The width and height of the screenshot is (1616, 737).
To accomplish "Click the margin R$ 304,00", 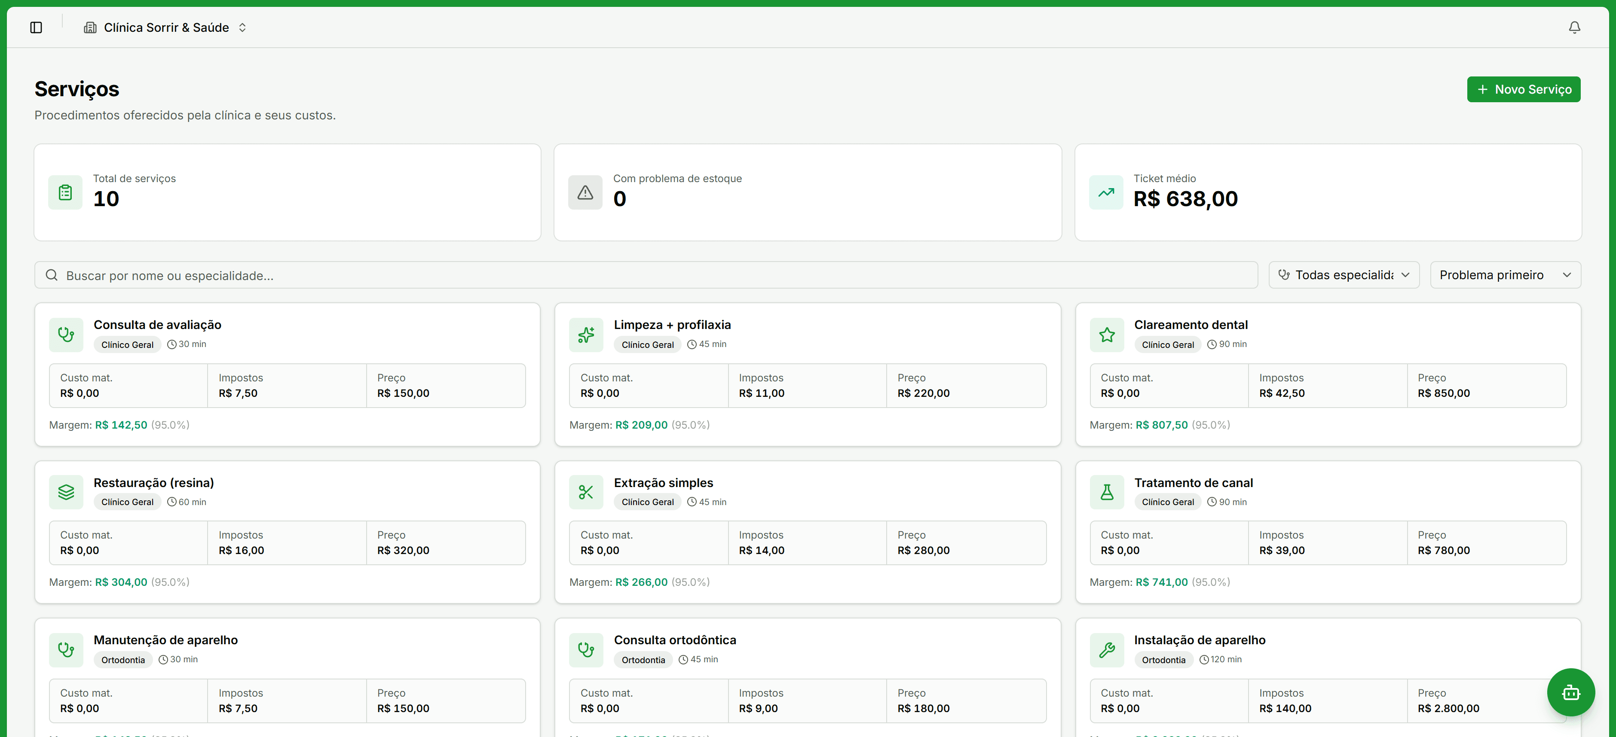I will click(121, 582).
